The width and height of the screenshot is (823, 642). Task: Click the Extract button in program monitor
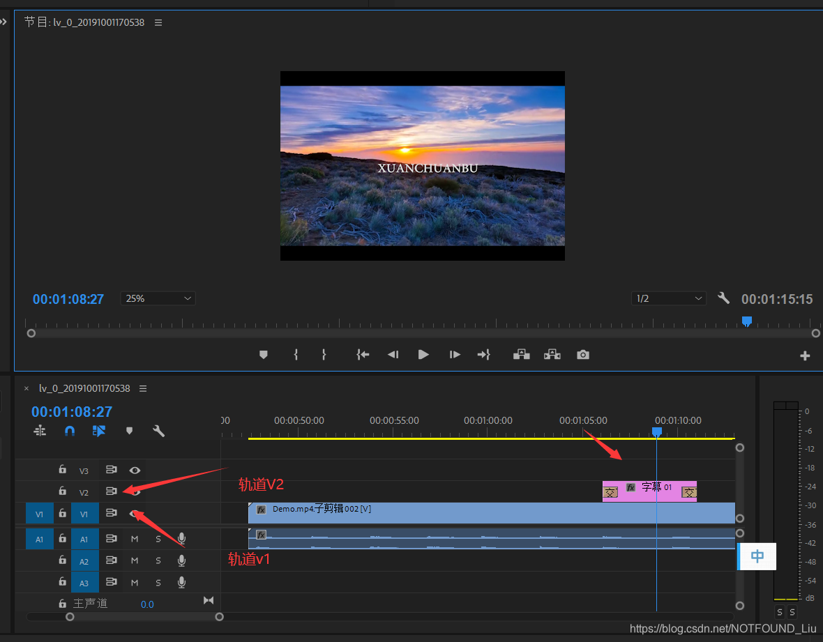pos(552,355)
